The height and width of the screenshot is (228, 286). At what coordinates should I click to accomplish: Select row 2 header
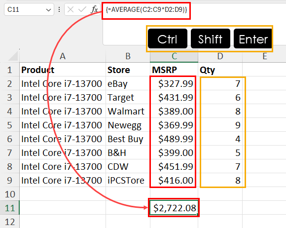tap(10, 84)
